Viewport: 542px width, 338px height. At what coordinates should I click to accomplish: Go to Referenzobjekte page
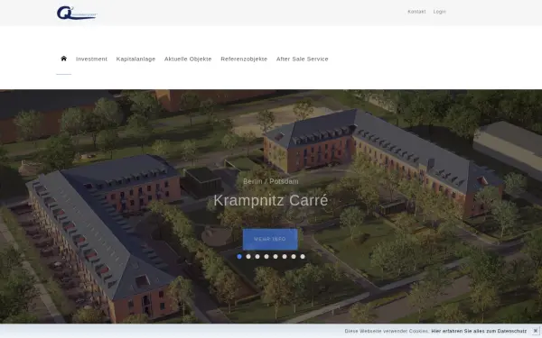(x=244, y=59)
